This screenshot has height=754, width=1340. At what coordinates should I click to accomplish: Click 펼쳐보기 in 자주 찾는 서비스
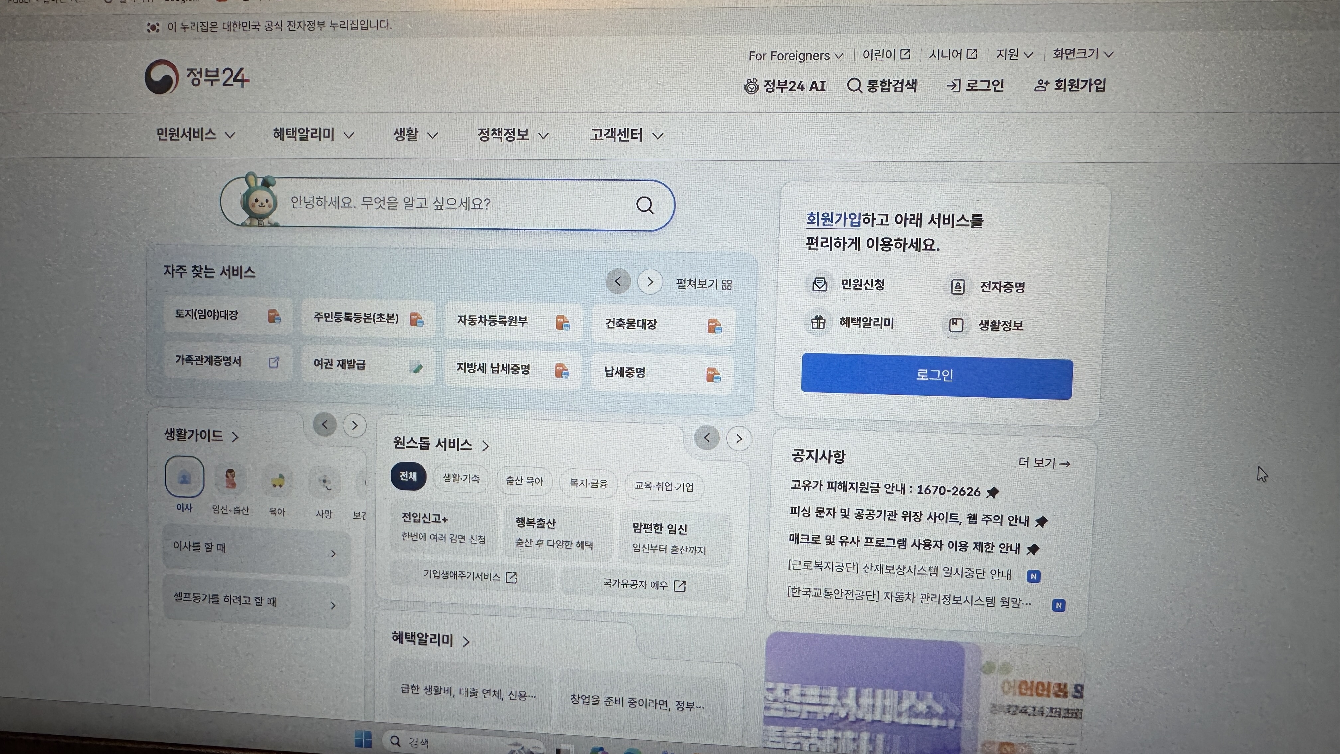coord(704,284)
